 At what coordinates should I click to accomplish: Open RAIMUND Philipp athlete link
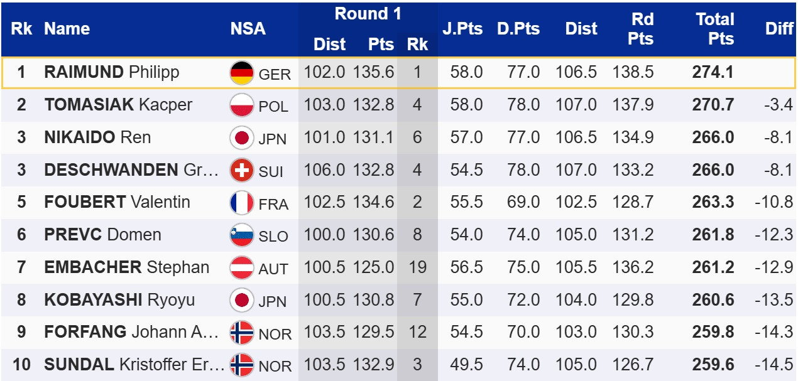pyautogui.click(x=111, y=72)
